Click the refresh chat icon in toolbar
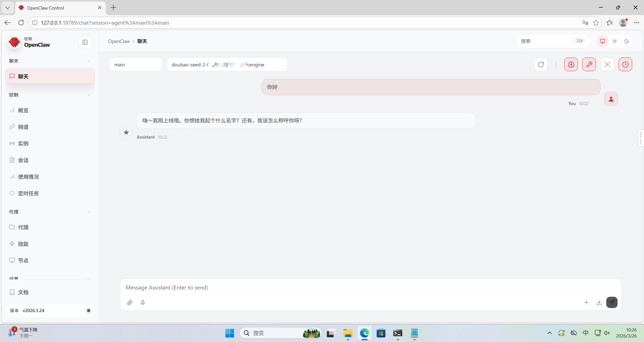 pos(541,65)
